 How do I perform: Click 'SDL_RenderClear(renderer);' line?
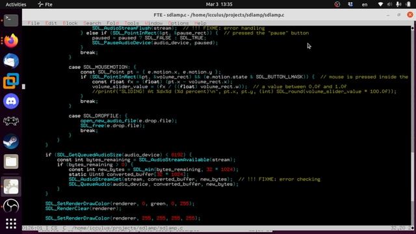point(83,209)
